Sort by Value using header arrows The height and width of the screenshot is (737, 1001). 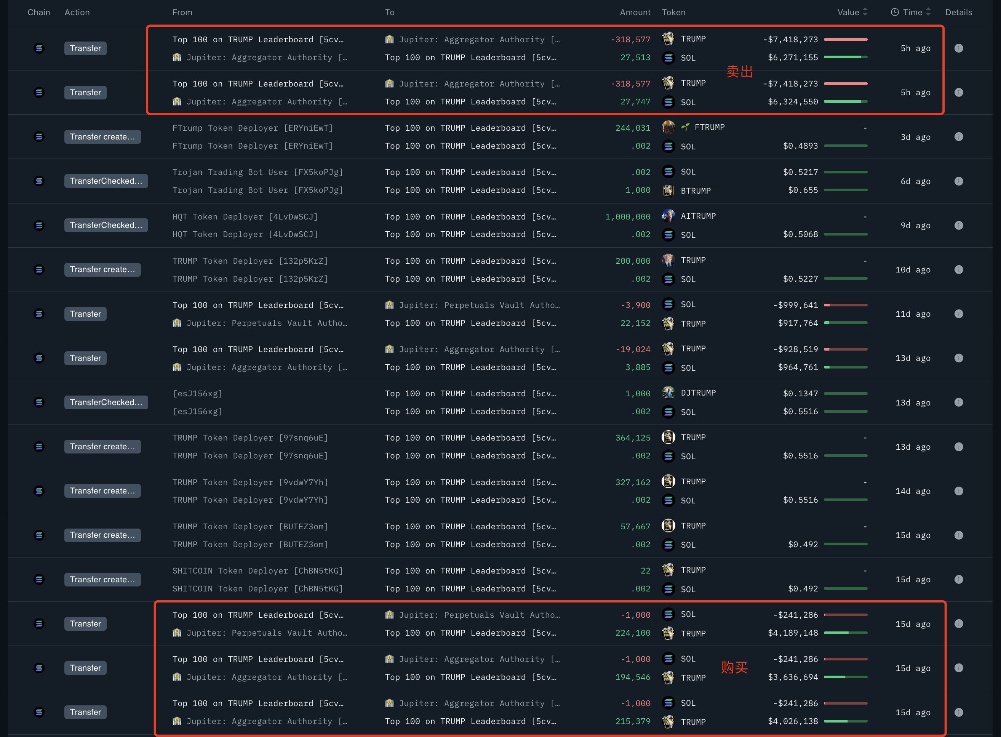click(x=865, y=12)
